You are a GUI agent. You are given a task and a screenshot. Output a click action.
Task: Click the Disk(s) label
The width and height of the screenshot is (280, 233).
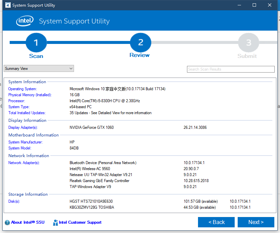(14, 201)
